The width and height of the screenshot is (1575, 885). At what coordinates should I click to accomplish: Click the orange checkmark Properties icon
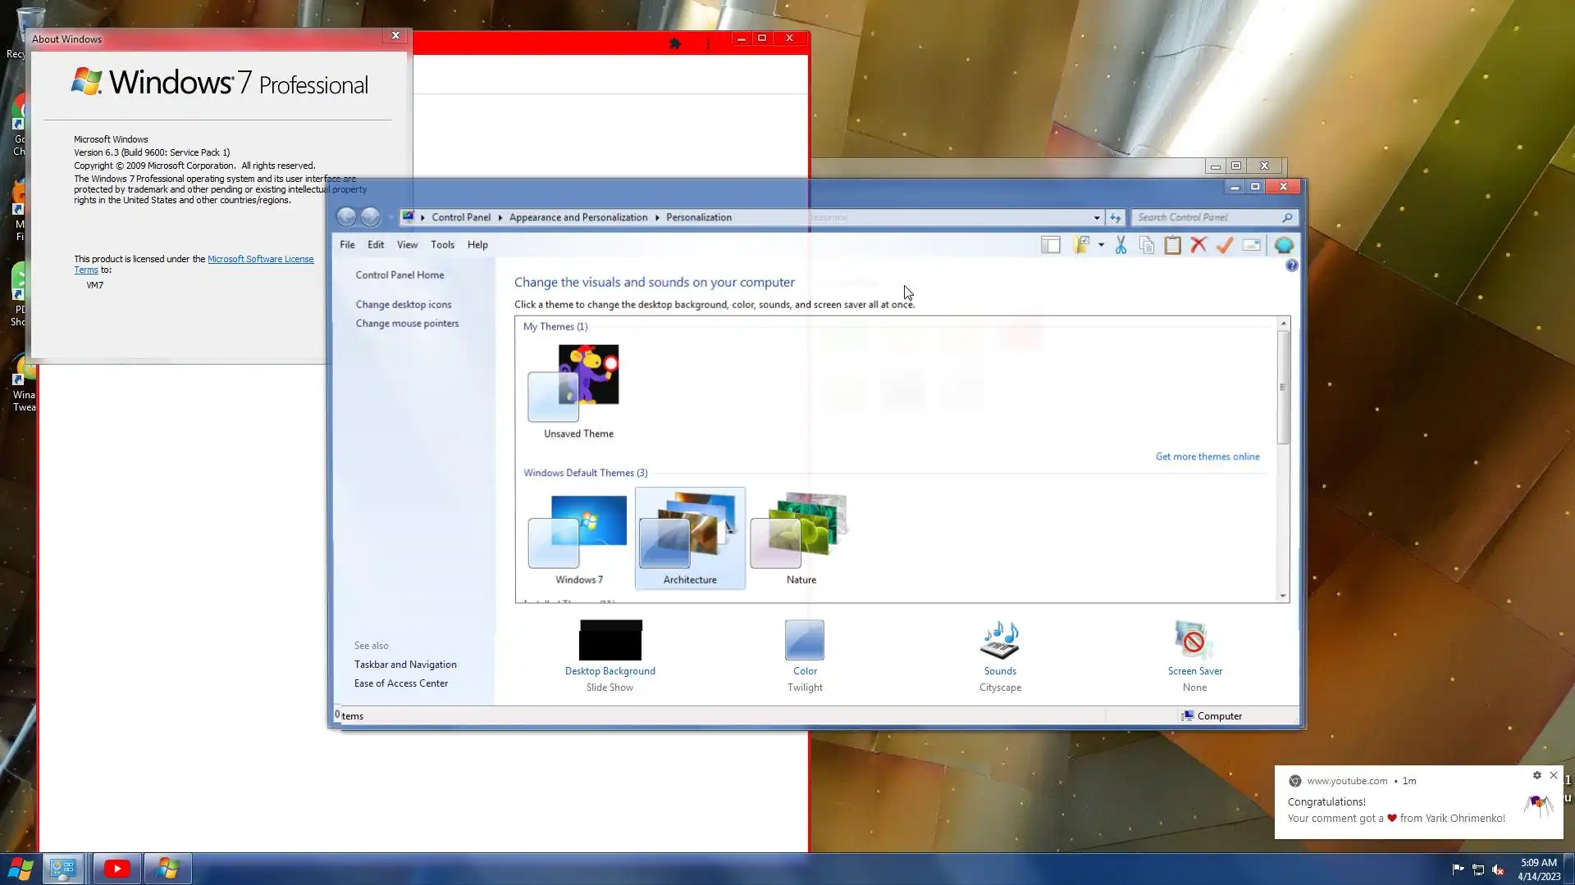click(1225, 245)
